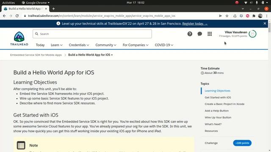Jump to Resources topic
The image size is (271, 152).
211,131
